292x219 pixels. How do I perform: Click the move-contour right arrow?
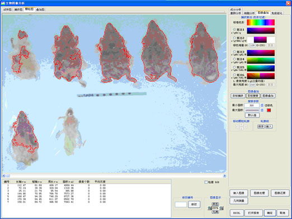(x=246, y=127)
